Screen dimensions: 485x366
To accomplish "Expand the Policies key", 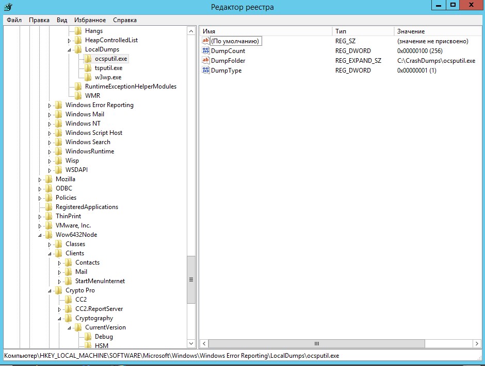I will [40, 198].
